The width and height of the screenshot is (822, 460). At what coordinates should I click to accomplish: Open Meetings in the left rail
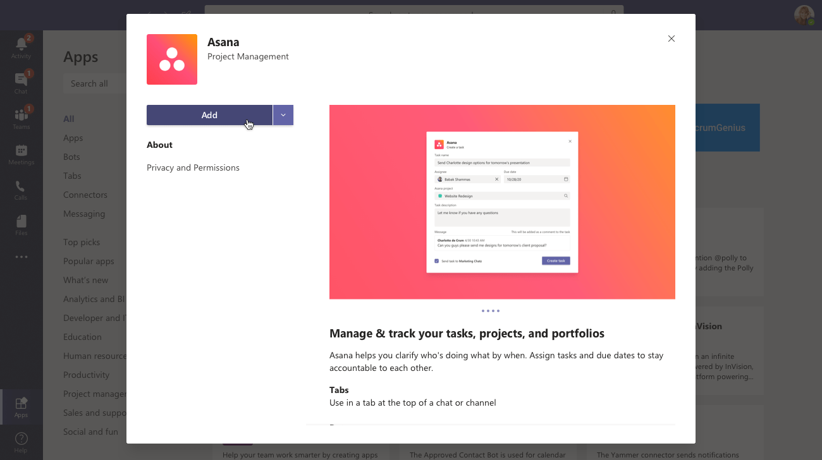pyautogui.click(x=21, y=154)
